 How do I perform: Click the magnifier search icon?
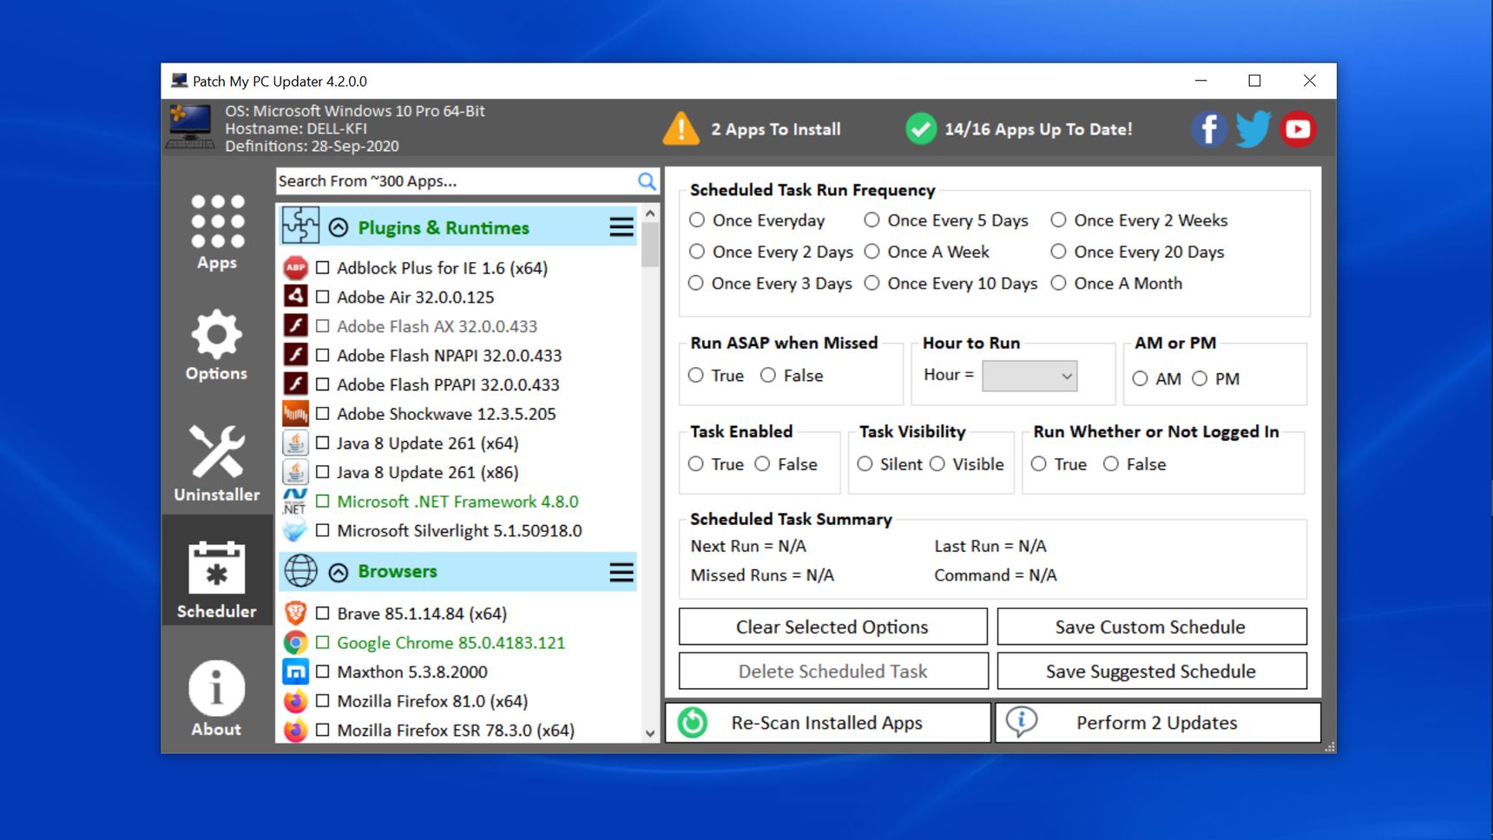click(x=647, y=180)
